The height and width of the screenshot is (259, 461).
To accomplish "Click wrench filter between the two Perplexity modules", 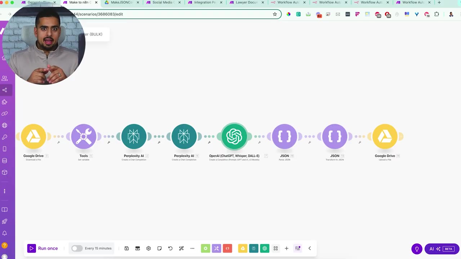I will click(159, 142).
